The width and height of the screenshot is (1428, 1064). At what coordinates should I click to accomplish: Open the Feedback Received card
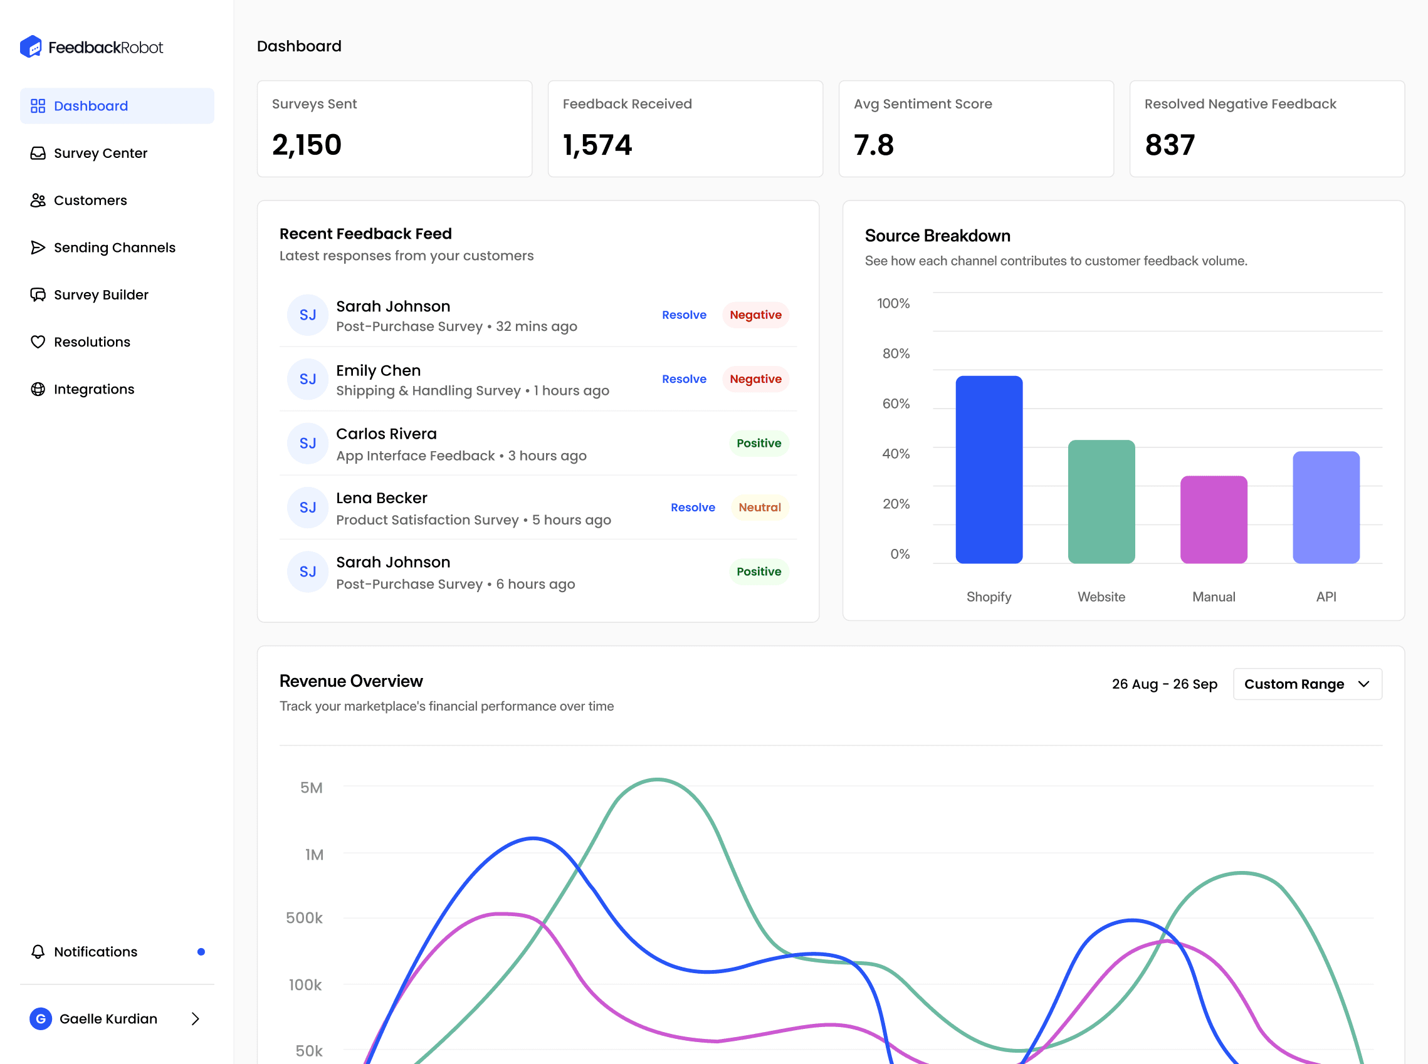pyautogui.click(x=686, y=129)
